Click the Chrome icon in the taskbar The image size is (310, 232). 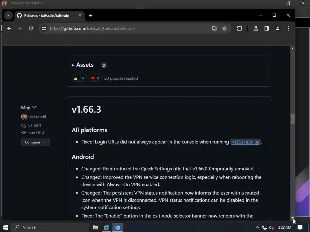pyautogui.click(x=118, y=227)
